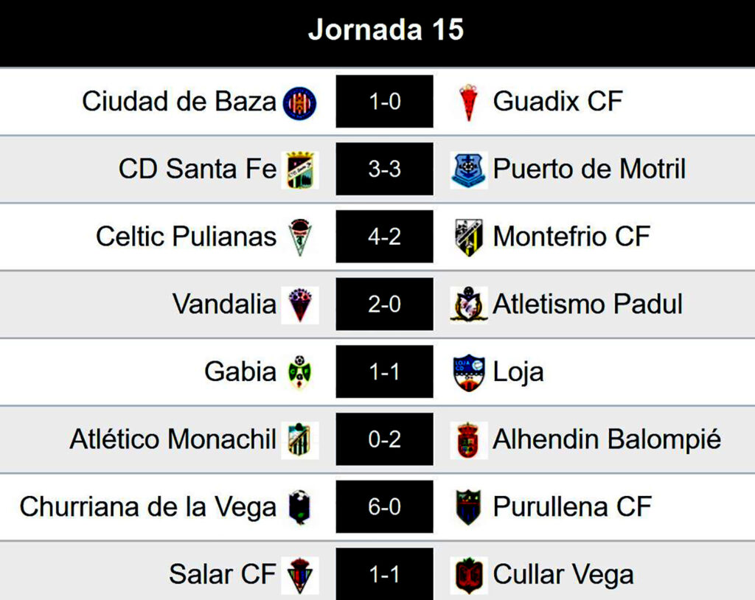Select the Loja club badge

[469, 372]
